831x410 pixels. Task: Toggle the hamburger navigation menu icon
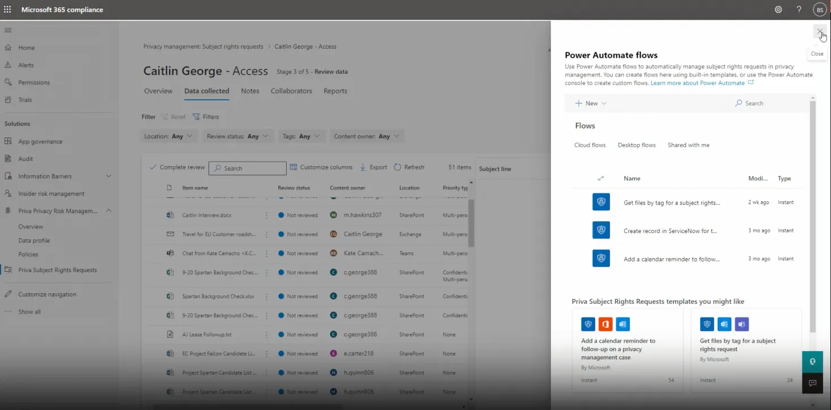8,30
